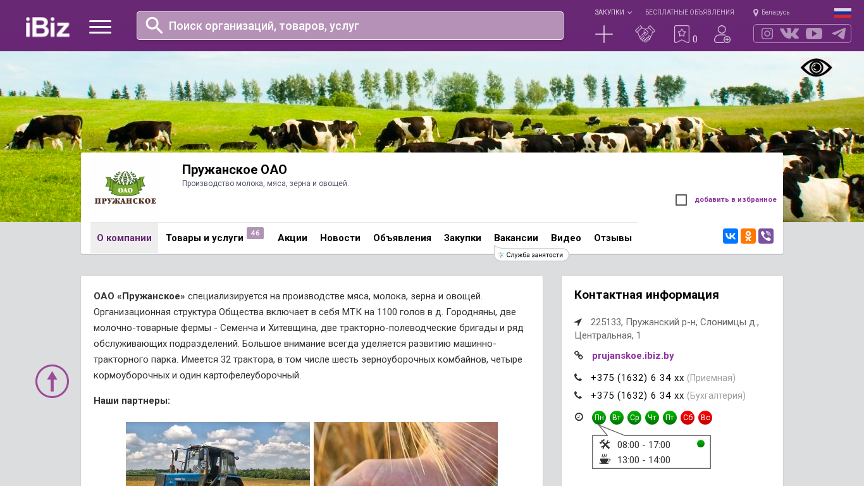
Task: Open the Закупки tab in company menu
Action: (462, 238)
